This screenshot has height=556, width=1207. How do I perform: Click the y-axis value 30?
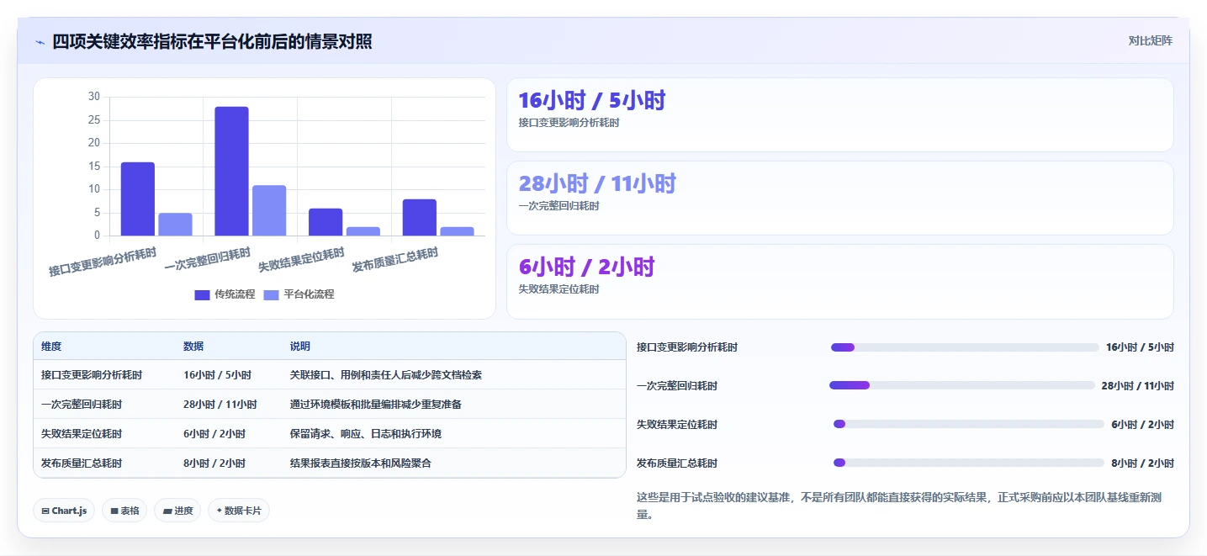(x=94, y=97)
